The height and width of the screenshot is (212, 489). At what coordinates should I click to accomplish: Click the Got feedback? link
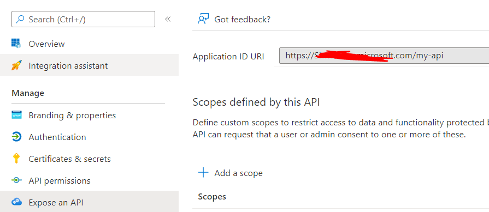click(242, 19)
